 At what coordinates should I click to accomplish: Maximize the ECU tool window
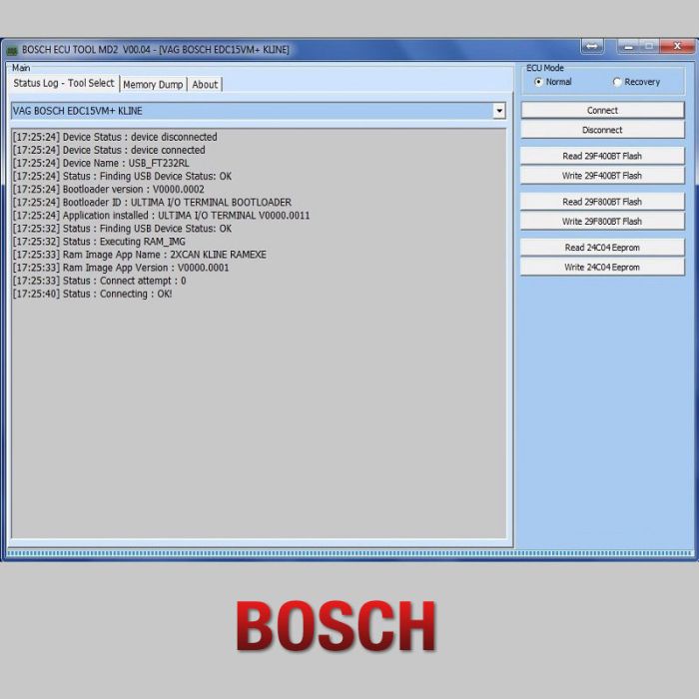click(649, 46)
